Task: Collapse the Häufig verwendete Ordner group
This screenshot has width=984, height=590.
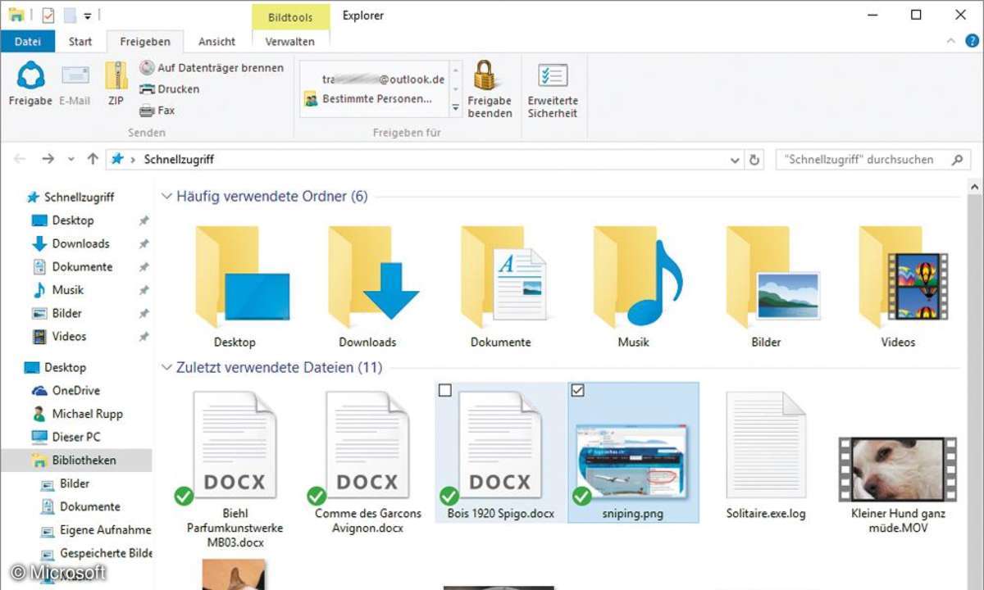Action: 167,197
